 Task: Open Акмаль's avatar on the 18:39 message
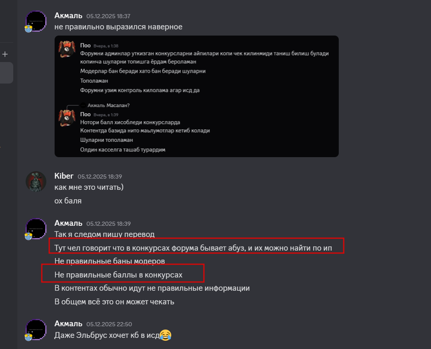click(36, 229)
